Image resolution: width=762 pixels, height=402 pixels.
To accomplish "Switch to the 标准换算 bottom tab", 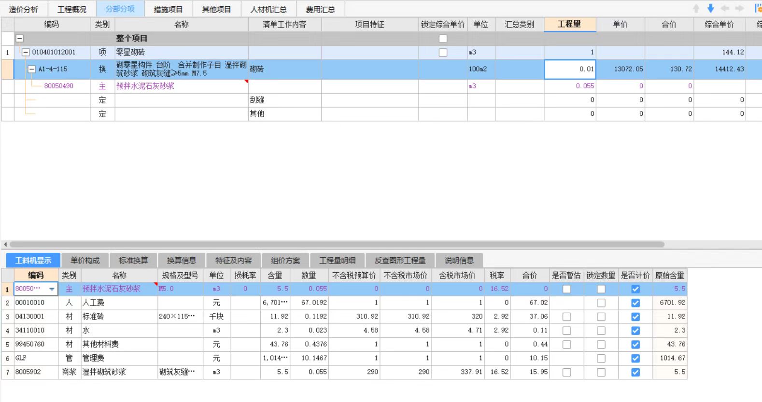I will pyautogui.click(x=133, y=260).
